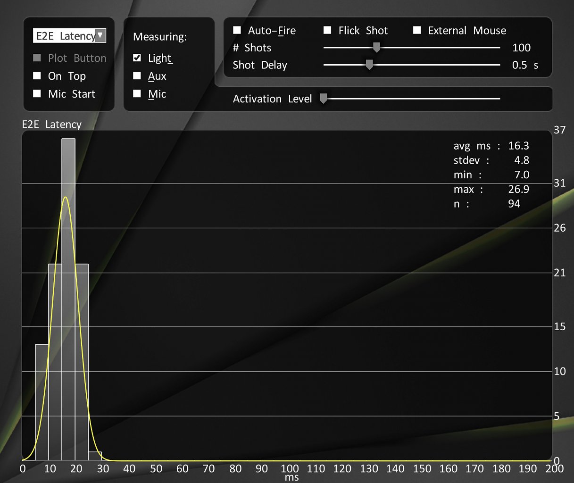
Task: Click the 100 tick on the x-axis
Action: tap(290, 468)
